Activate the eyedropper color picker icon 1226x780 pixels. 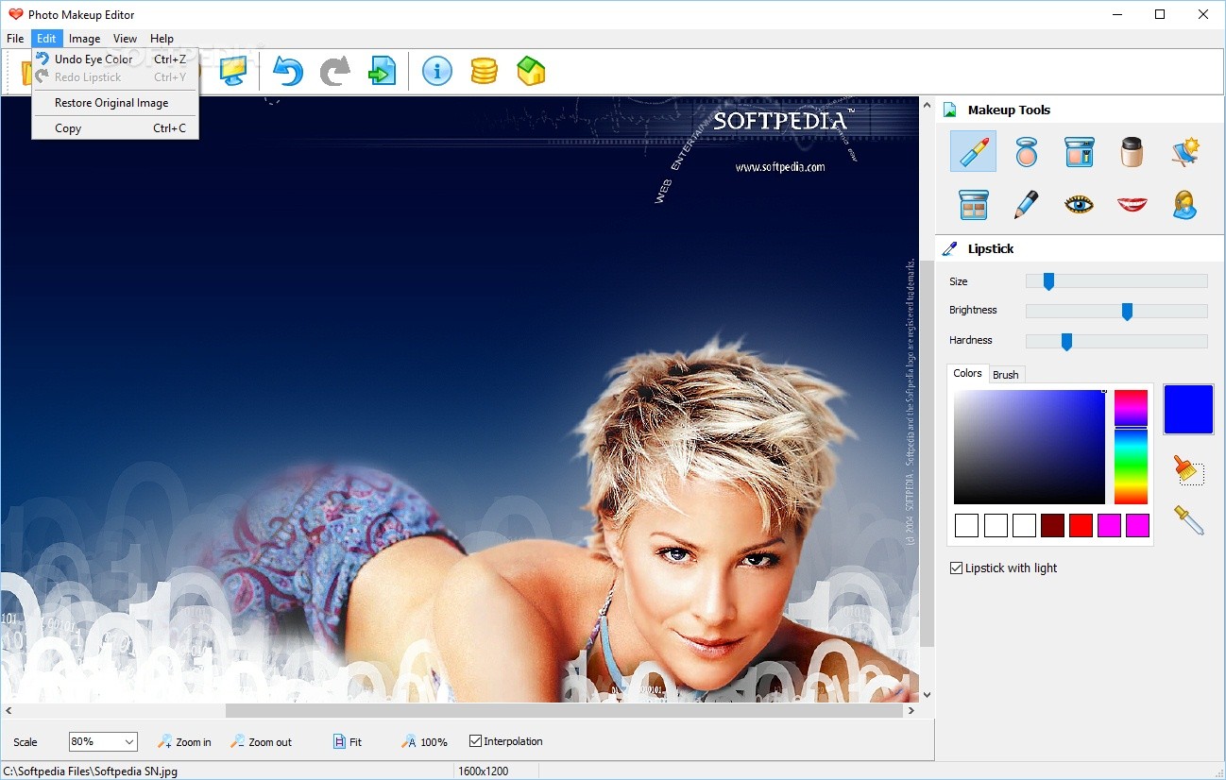(1188, 519)
